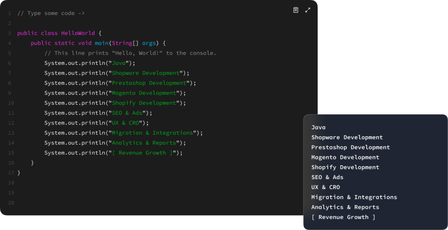
Task: Click the copy to clipboard icon
Action: (x=296, y=10)
